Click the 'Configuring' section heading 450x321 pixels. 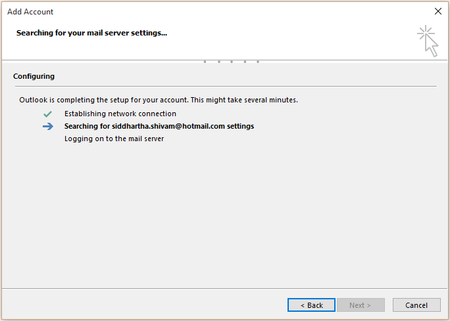(x=34, y=76)
